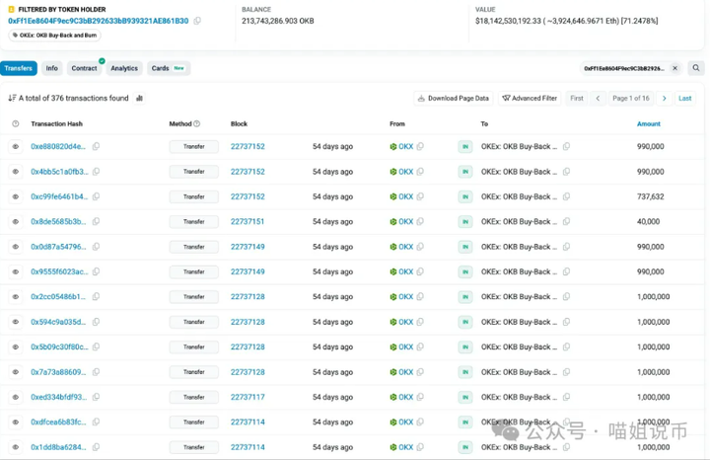
Task: Open the Analytics tab
Action: coord(124,68)
